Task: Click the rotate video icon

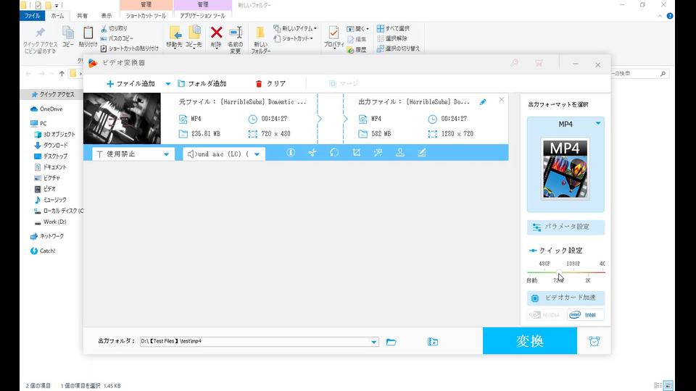Action: (x=334, y=153)
